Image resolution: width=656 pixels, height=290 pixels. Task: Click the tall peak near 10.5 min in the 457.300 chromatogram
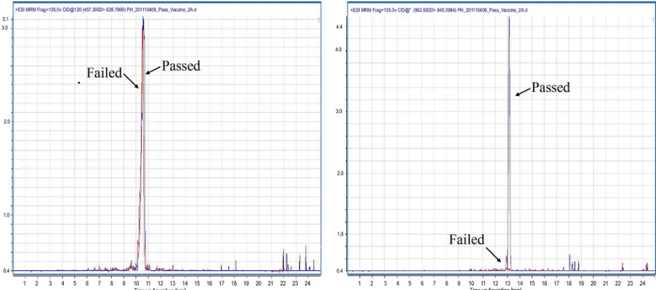coord(142,143)
